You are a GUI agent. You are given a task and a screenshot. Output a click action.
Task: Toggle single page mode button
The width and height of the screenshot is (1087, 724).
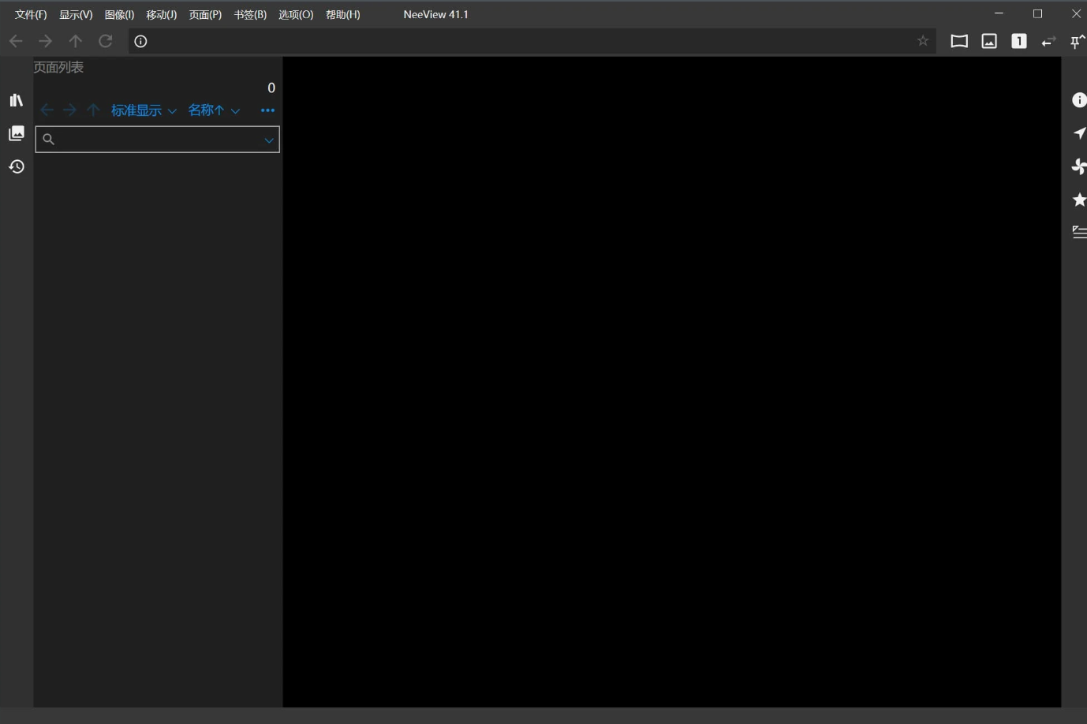point(1019,41)
